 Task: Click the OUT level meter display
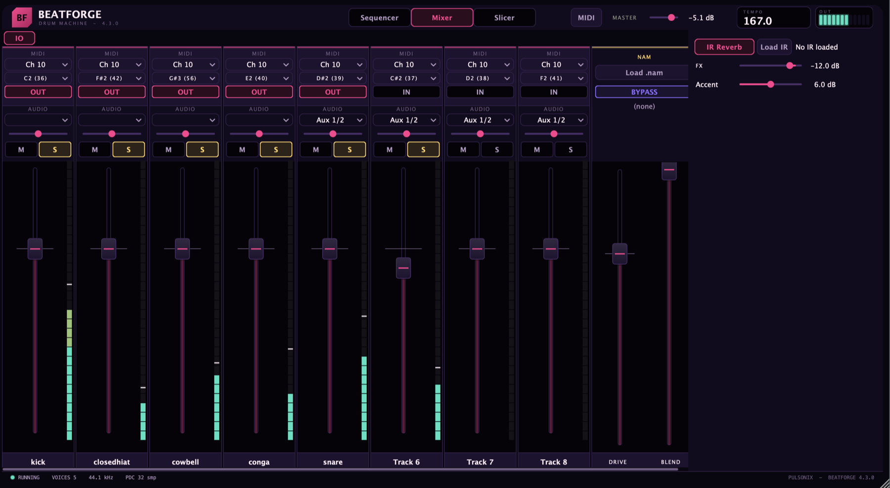click(844, 18)
